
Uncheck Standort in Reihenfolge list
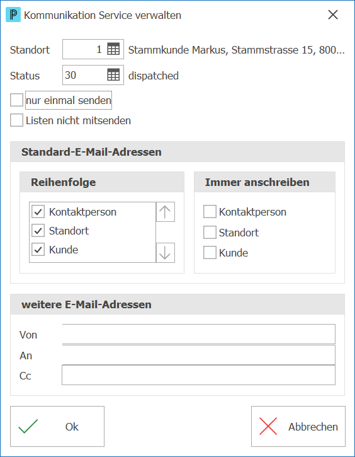point(38,231)
